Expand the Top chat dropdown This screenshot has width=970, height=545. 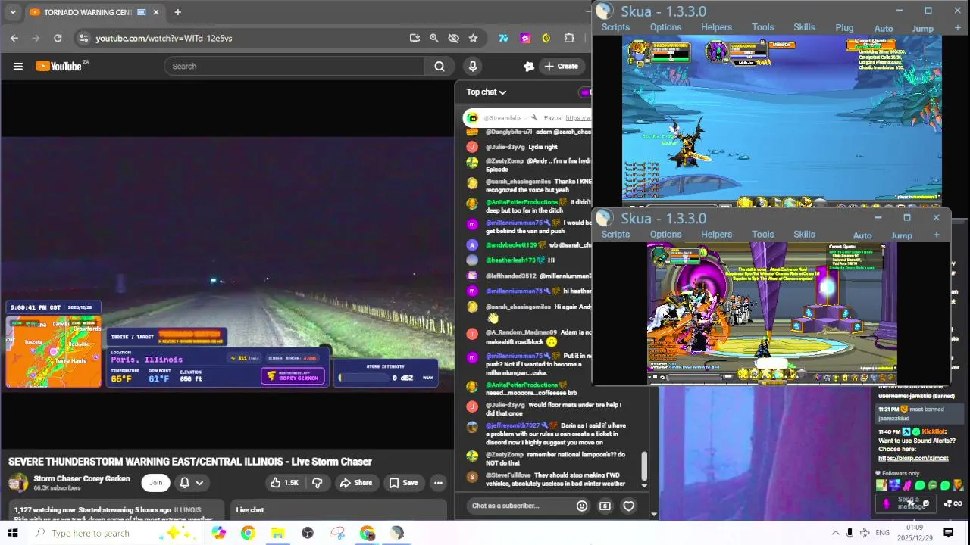pyautogui.click(x=487, y=92)
